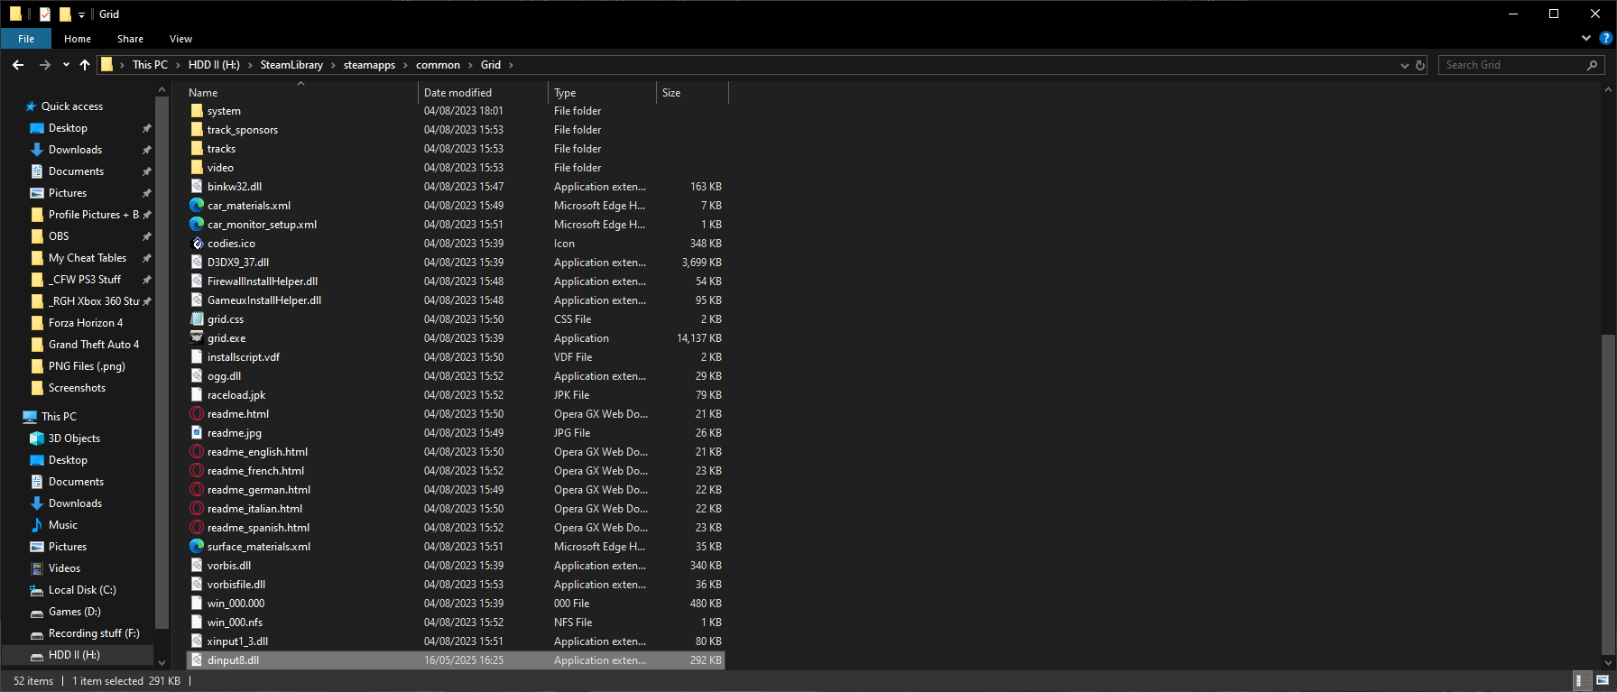Select the tracks folder icon
Screen dimensions: 1617x692
point(197,149)
